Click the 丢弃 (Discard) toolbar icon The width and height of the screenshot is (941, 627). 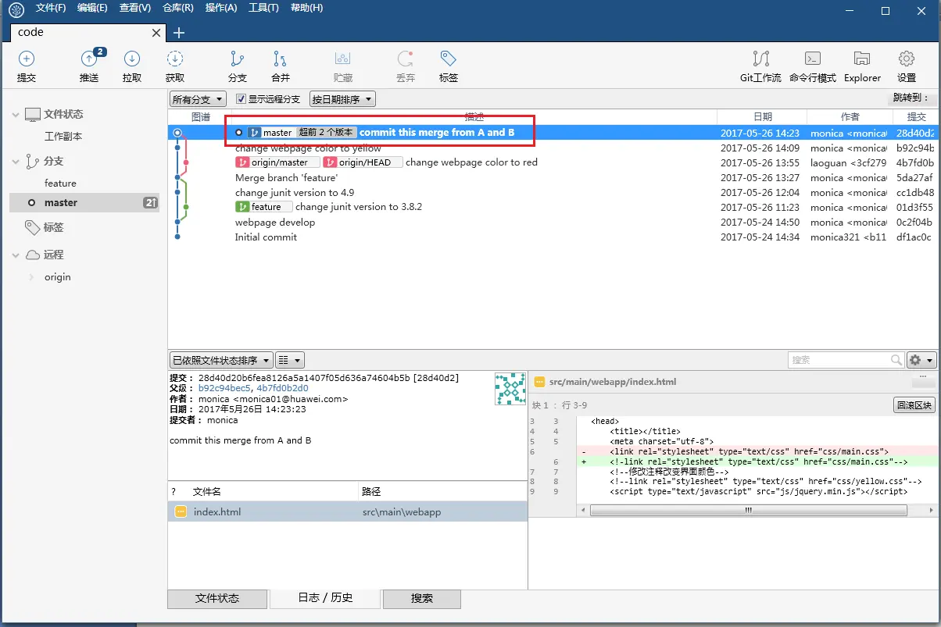click(x=406, y=59)
